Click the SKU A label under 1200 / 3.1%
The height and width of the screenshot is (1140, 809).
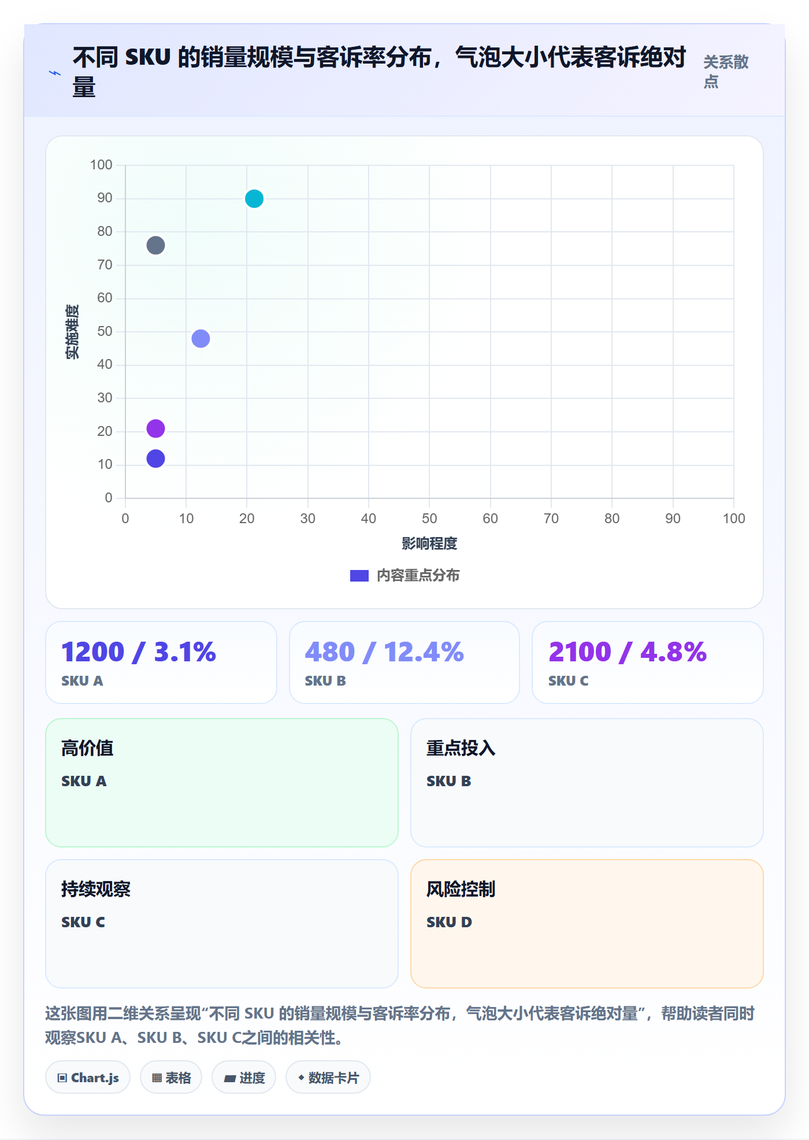83,681
